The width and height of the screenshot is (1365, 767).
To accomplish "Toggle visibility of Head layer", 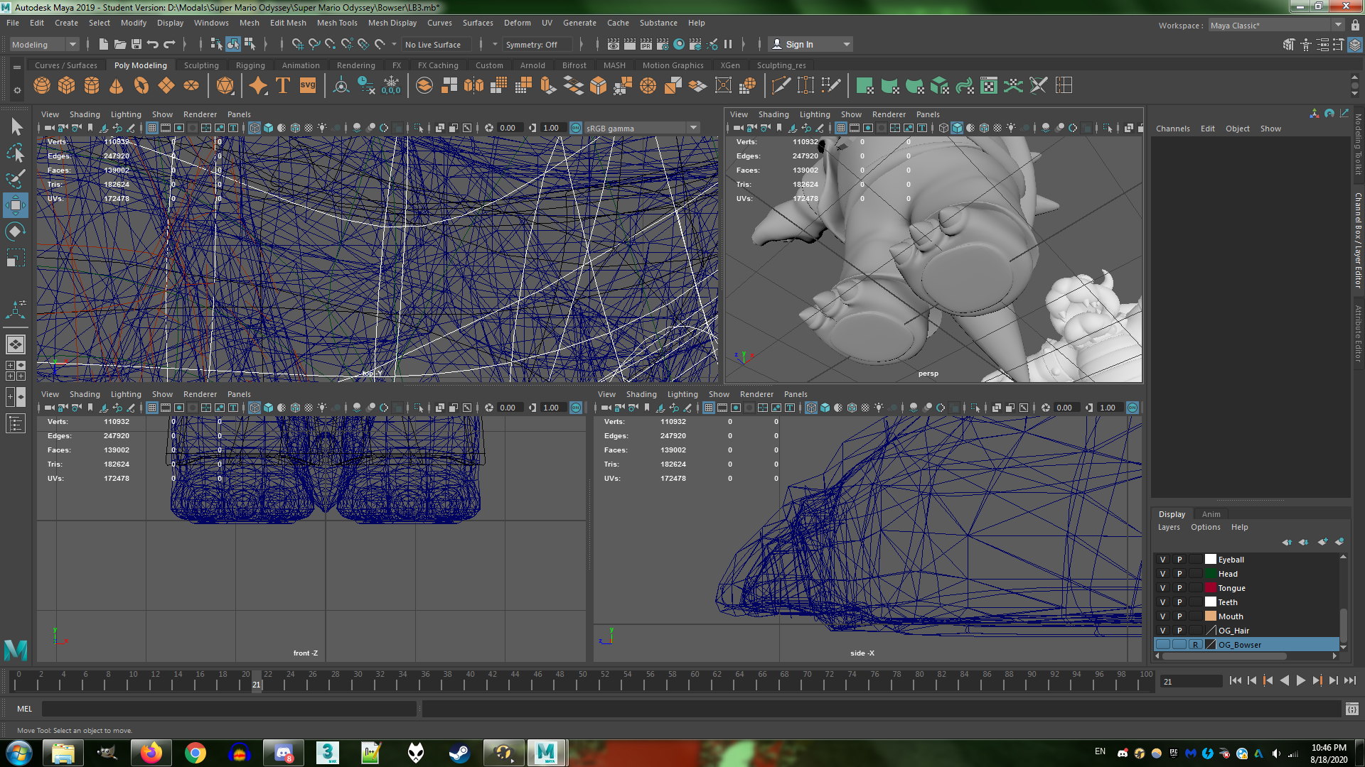I will click(x=1163, y=574).
